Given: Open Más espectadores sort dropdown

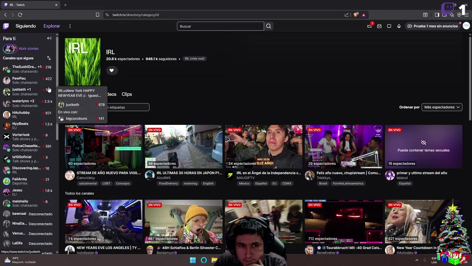Looking at the screenshot, I should tap(442, 107).
